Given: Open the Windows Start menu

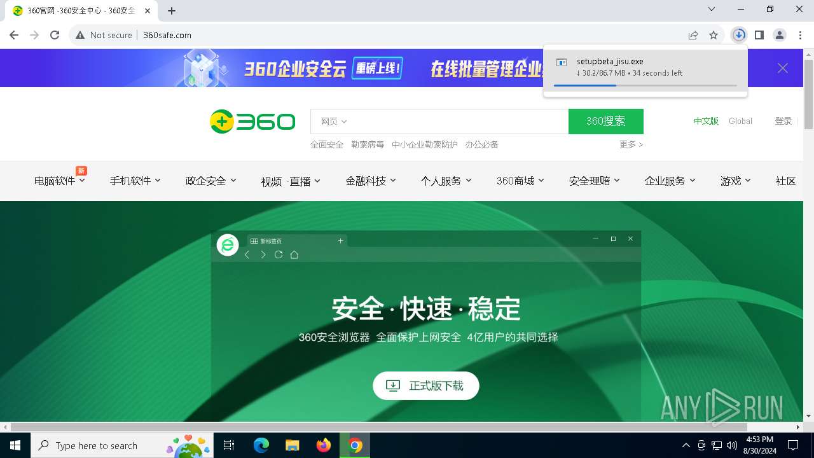Looking at the screenshot, I should 15,445.
